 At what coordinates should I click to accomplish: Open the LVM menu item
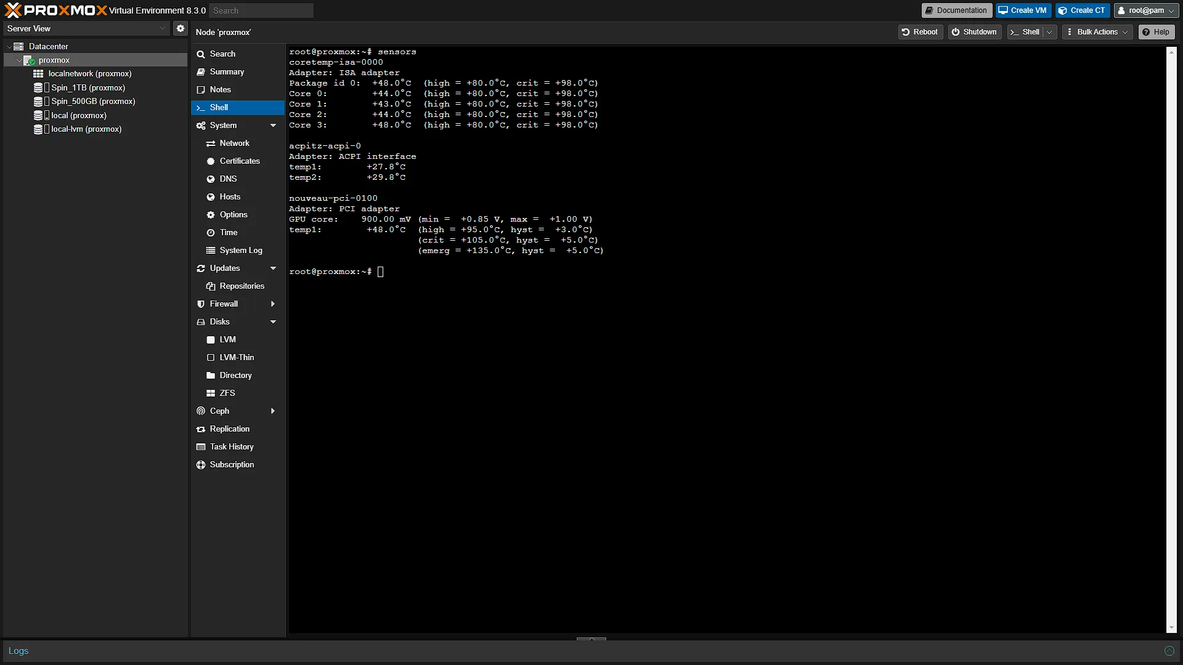238,340
